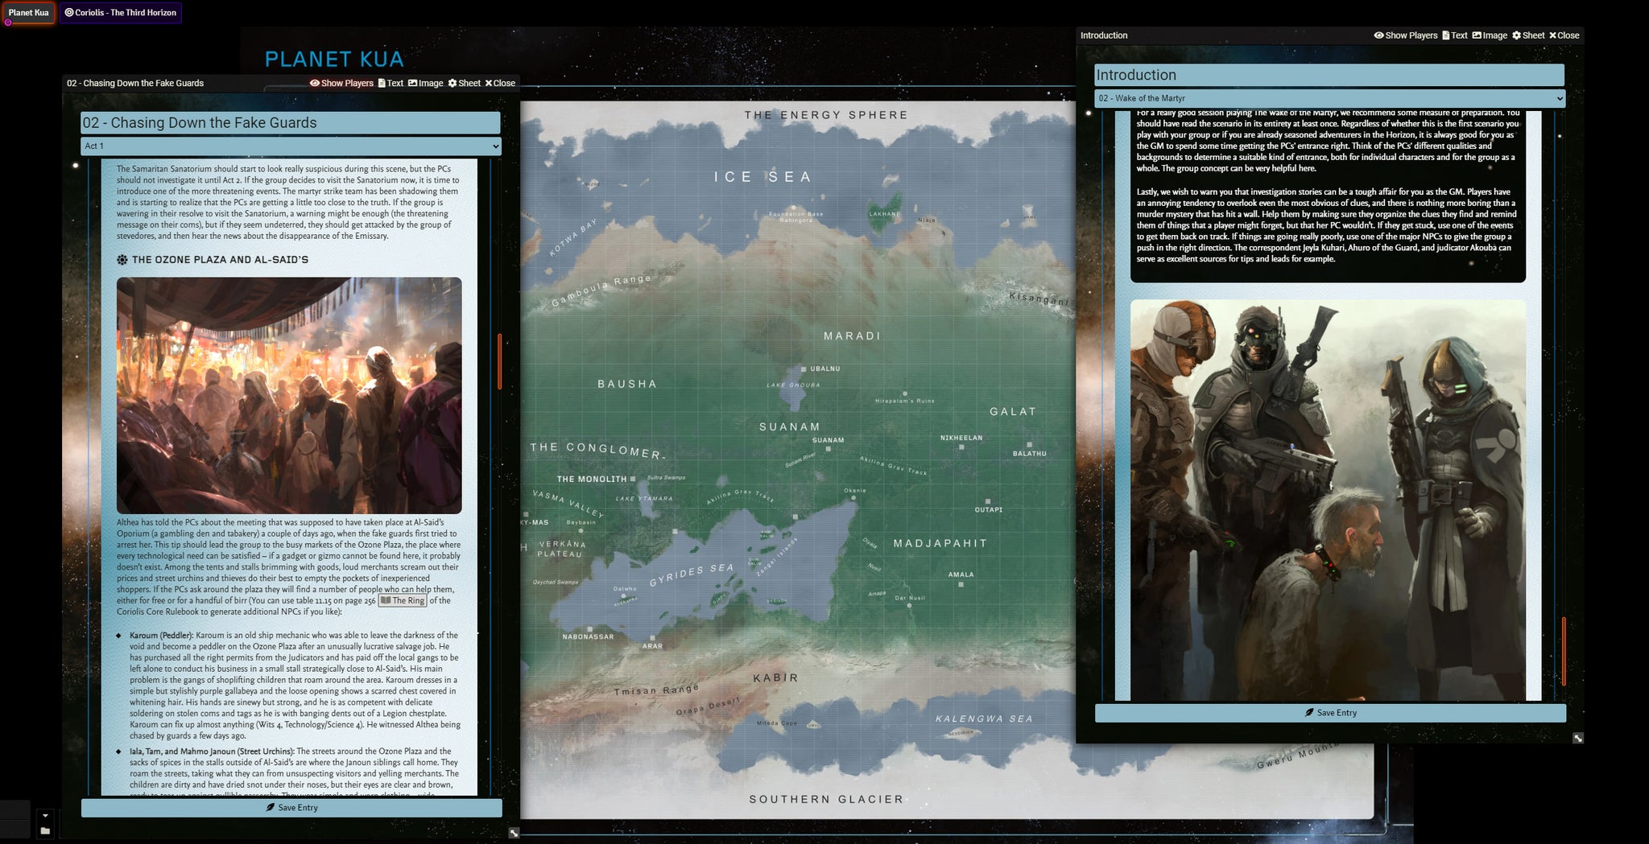Switch Introduction journal to Text mode
The height and width of the screenshot is (844, 1649).
(1454, 35)
